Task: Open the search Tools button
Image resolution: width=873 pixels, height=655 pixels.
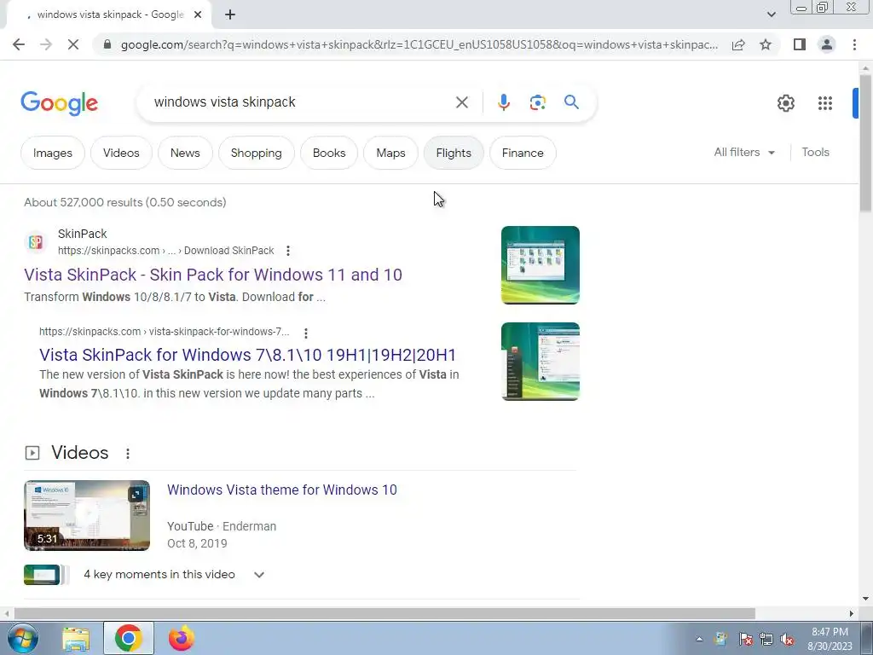Action: pos(815,152)
